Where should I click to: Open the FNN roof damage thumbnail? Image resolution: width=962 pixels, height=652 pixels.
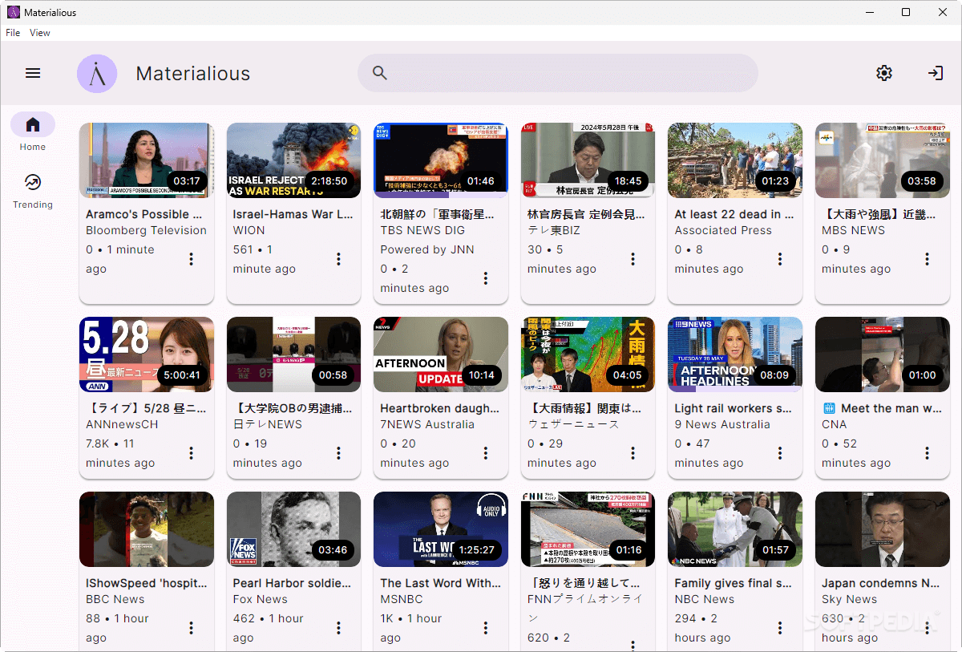click(588, 529)
